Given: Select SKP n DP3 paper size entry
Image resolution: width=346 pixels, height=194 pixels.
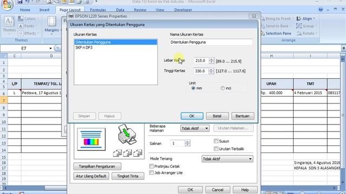Looking at the screenshot, I should click(116, 47).
